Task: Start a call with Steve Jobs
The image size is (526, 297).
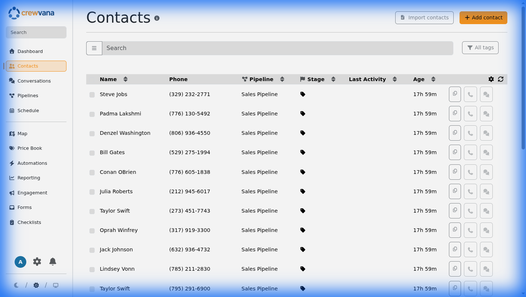Action: (470, 94)
